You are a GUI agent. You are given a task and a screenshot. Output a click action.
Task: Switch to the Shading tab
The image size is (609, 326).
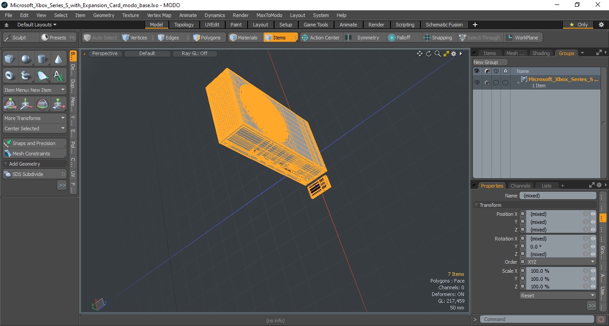541,53
